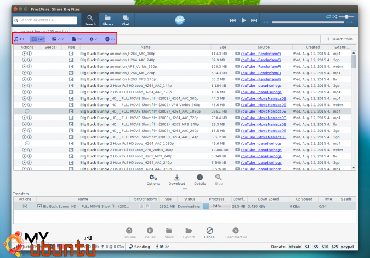Image resolution: width=370 pixels, height=258 pixels.
Task: Open YouTube - MovieManiacsDE link in 235.1 MB row
Action: click(x=263, y=112)
